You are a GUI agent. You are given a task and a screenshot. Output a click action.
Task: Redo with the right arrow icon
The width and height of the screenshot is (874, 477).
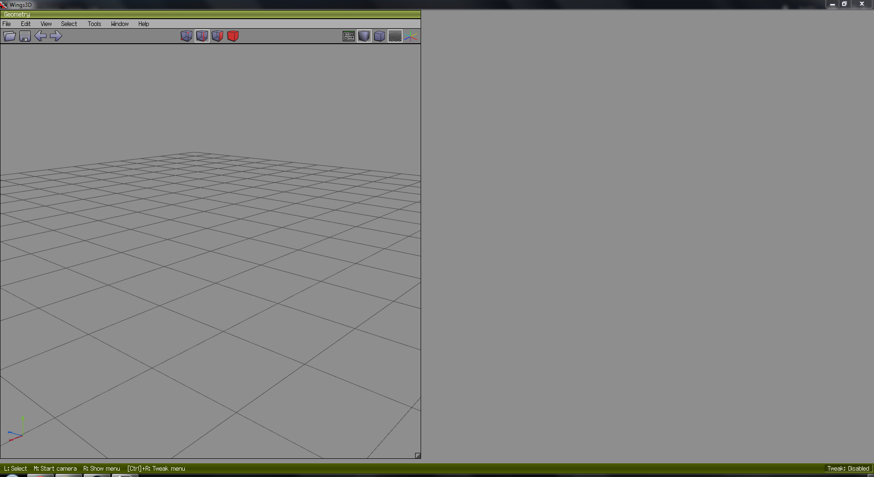[56, 36]
